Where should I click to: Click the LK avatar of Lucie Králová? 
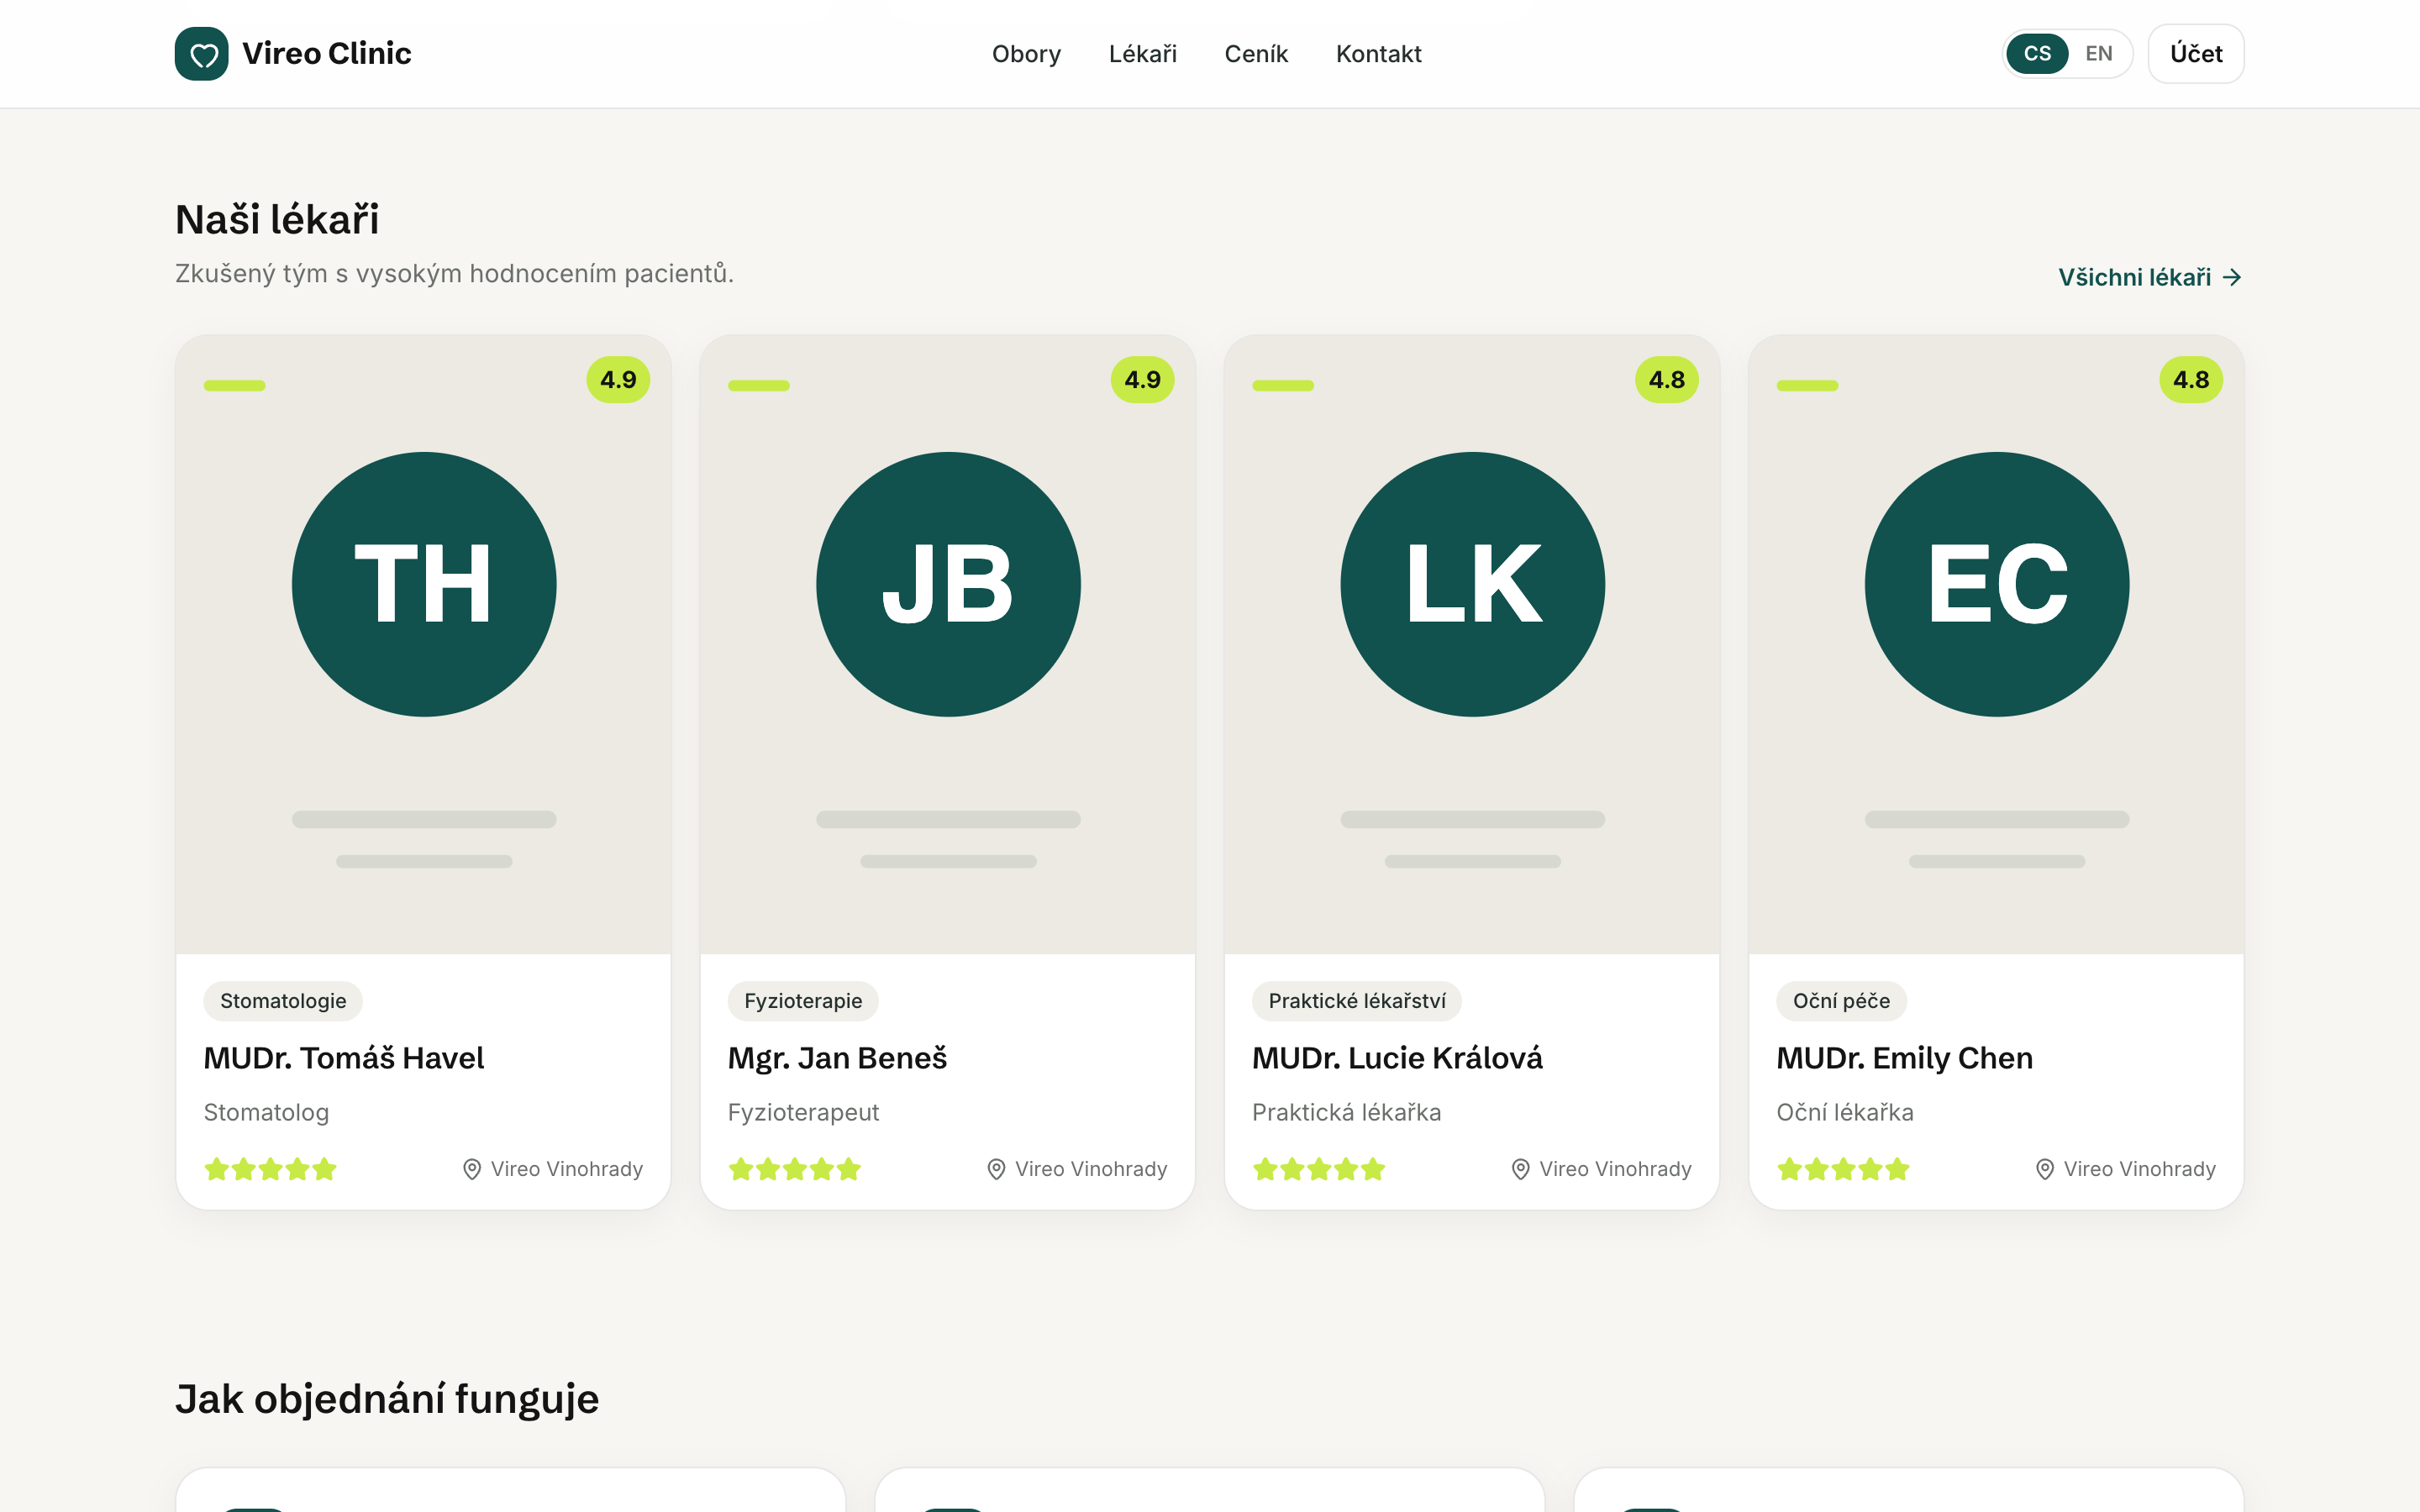(x=1472, y=584)
